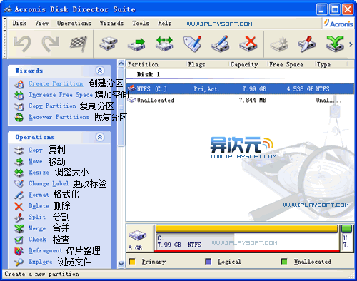Click the Defragment operation link
This screenshot has height=281, width=357.
pos(46,250)
